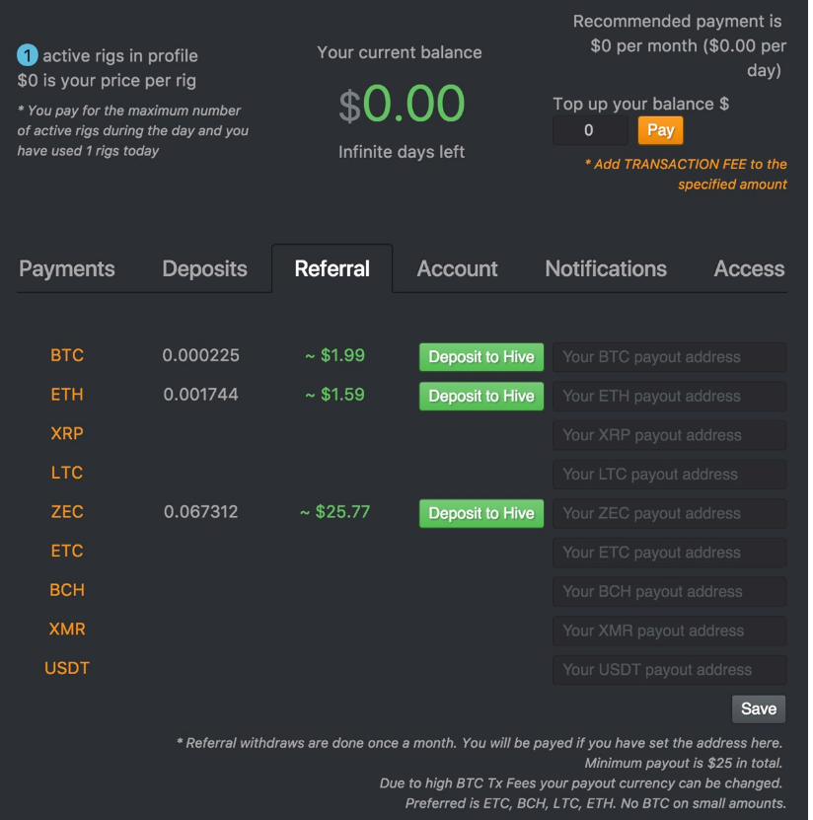Go to the Account tab
Image resolution: width=813 pixels, height=820 pixels.
click(x=457, y=268)
